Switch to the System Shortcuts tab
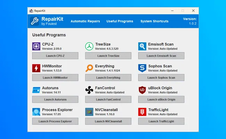This screenshot has width=226, height=139. pyautogui.click(x=154, y=21)
